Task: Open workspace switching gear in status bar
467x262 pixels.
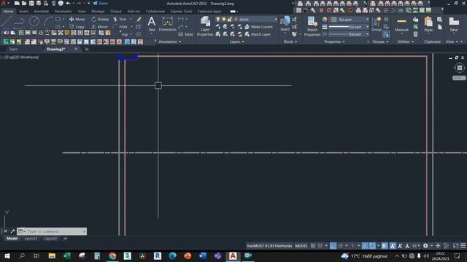Action: 425,246
